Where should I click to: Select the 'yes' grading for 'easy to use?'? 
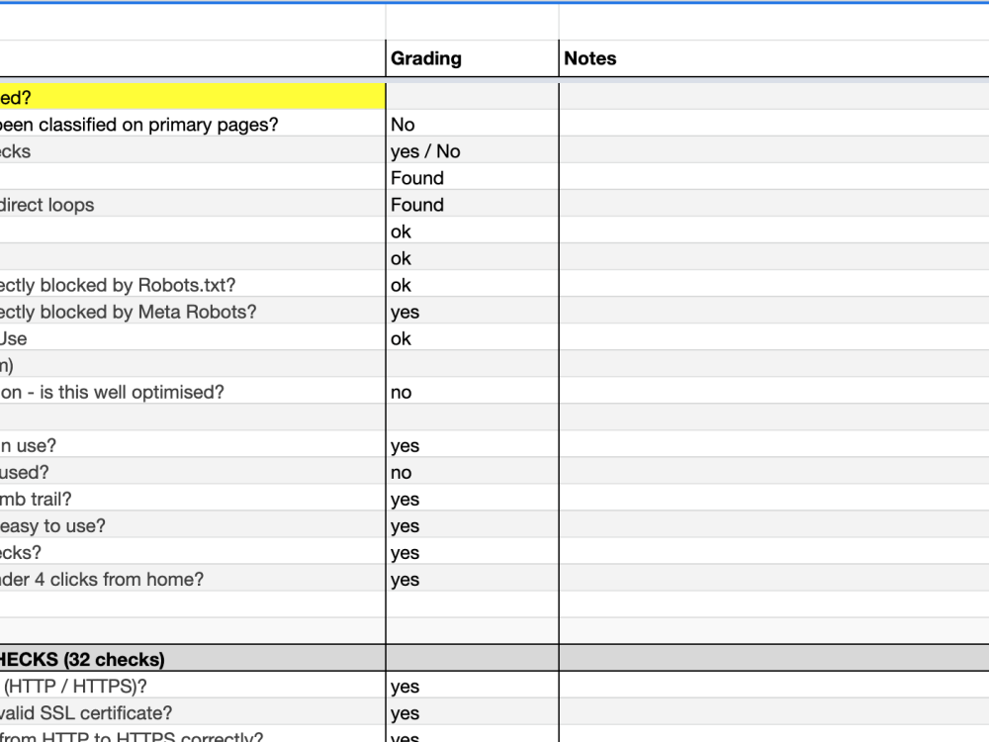click(472, 525)
